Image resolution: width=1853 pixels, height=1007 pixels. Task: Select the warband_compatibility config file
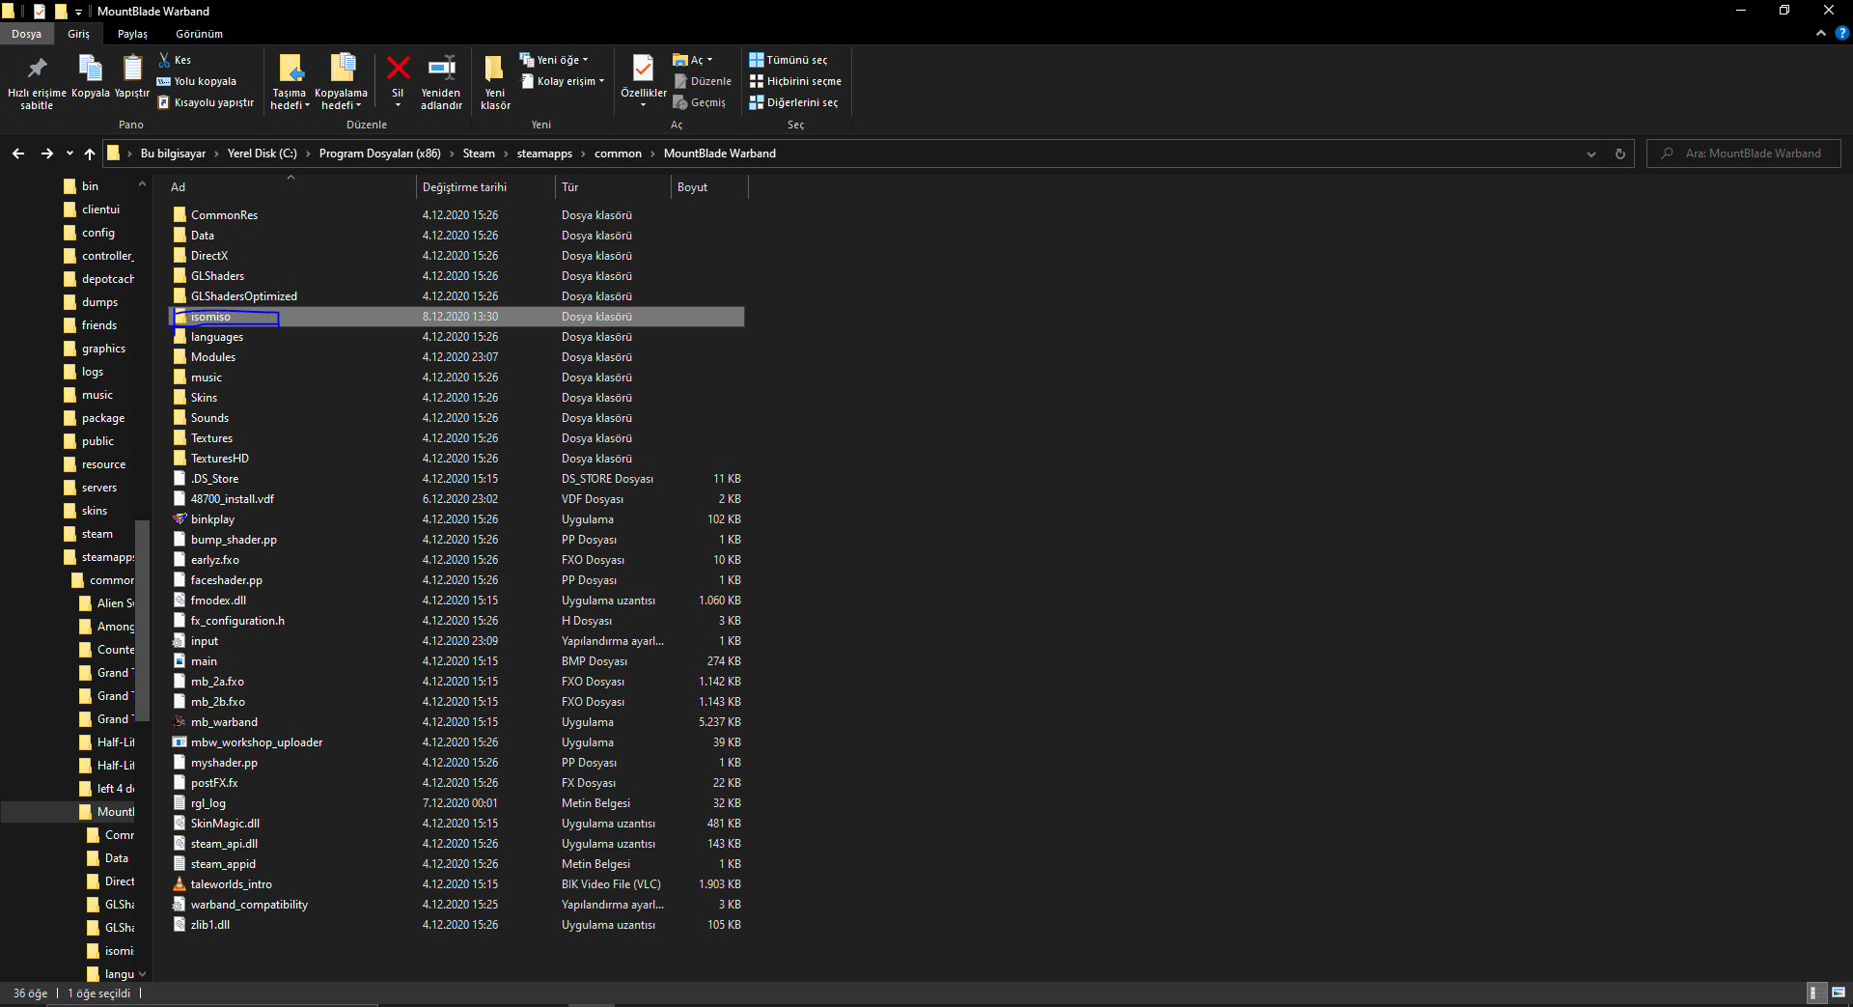tap(249, 905)
